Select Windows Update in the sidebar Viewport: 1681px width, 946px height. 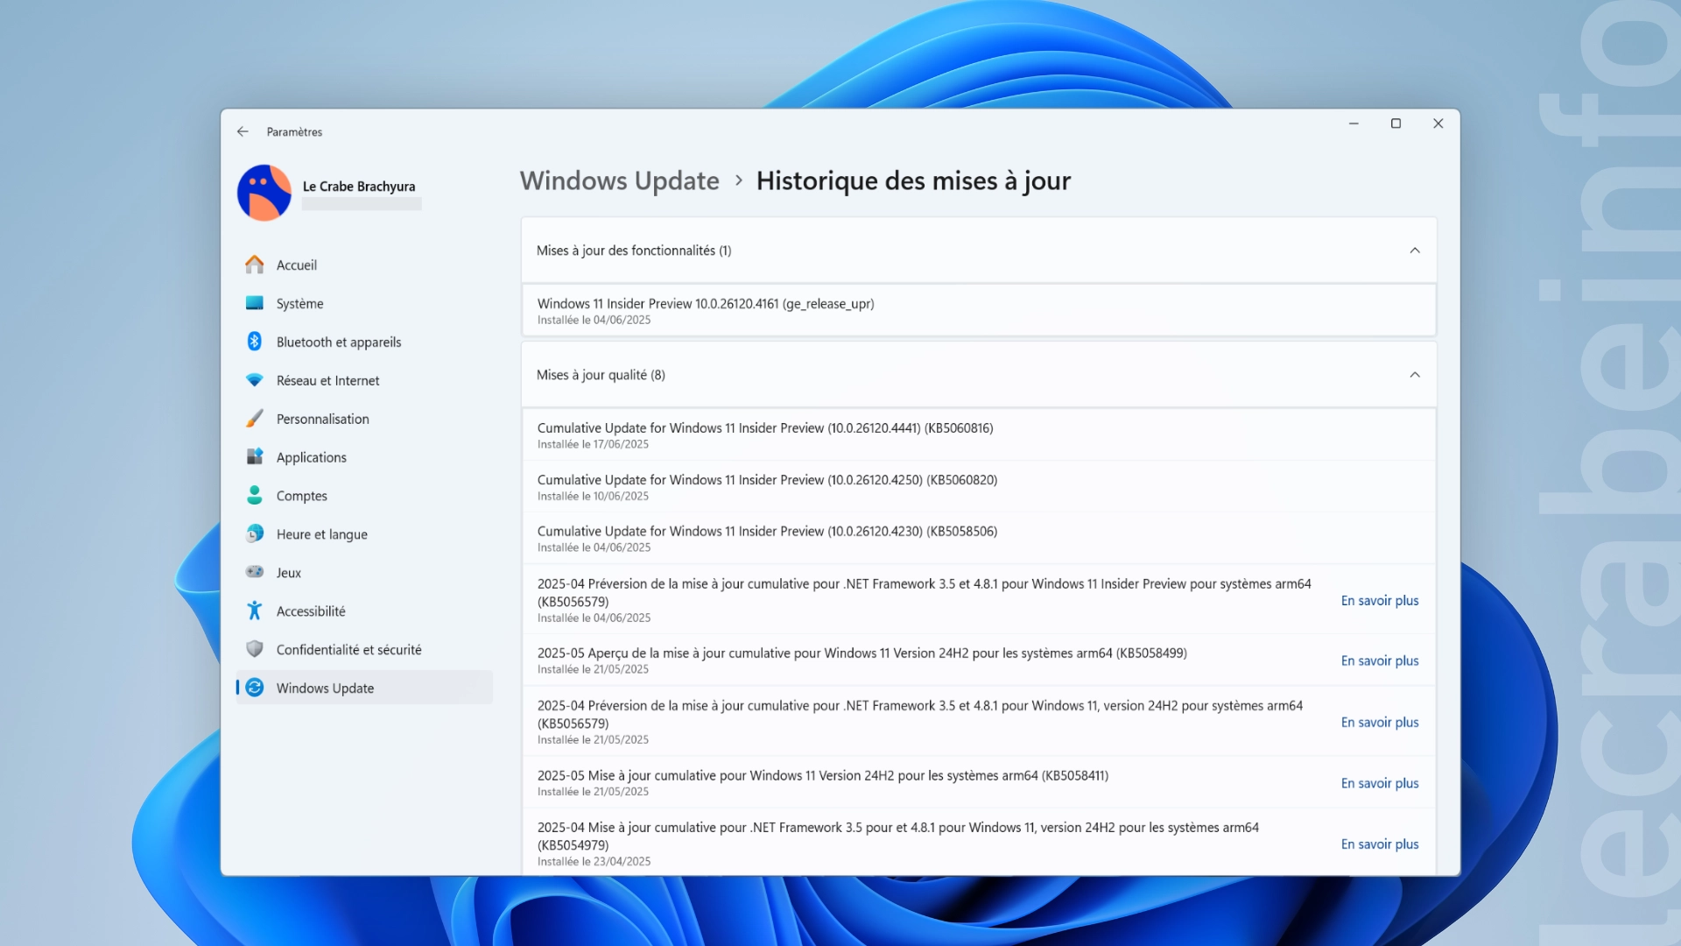tap(364, 688)
